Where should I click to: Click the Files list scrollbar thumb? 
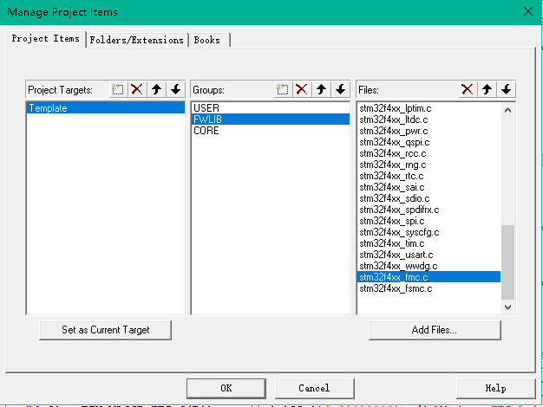[x=508, y=262]
